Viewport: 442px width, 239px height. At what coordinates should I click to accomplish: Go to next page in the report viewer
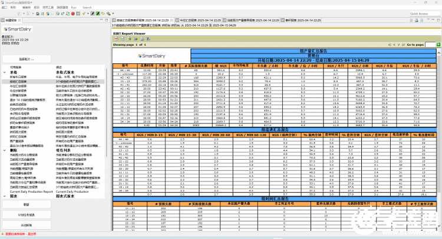point(399,45)
